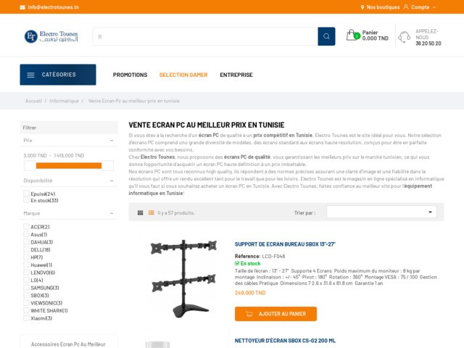The image size is (464, 348).
Task: Open the shopping cart bag icon
Action: [x=352, y=36]
